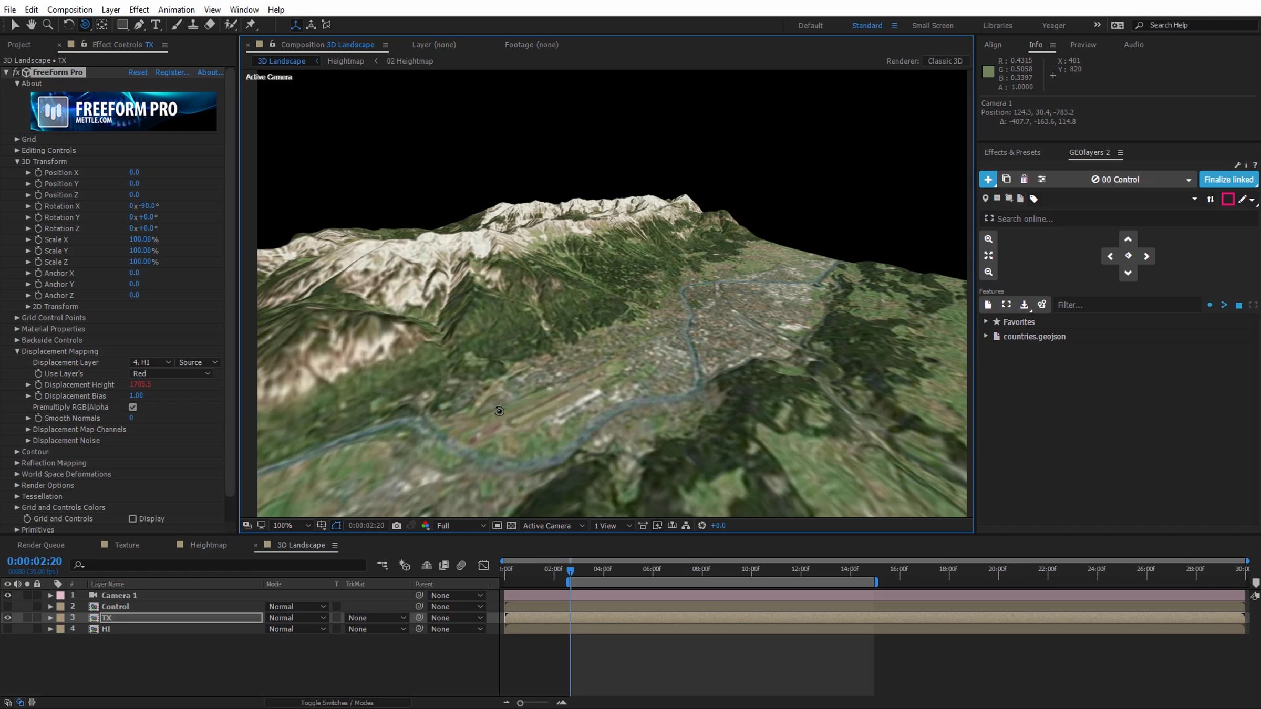This screenshot has height=709, width=1261.
Task: Open the 00 Control dropdown
Action: tap(1140, 180)
